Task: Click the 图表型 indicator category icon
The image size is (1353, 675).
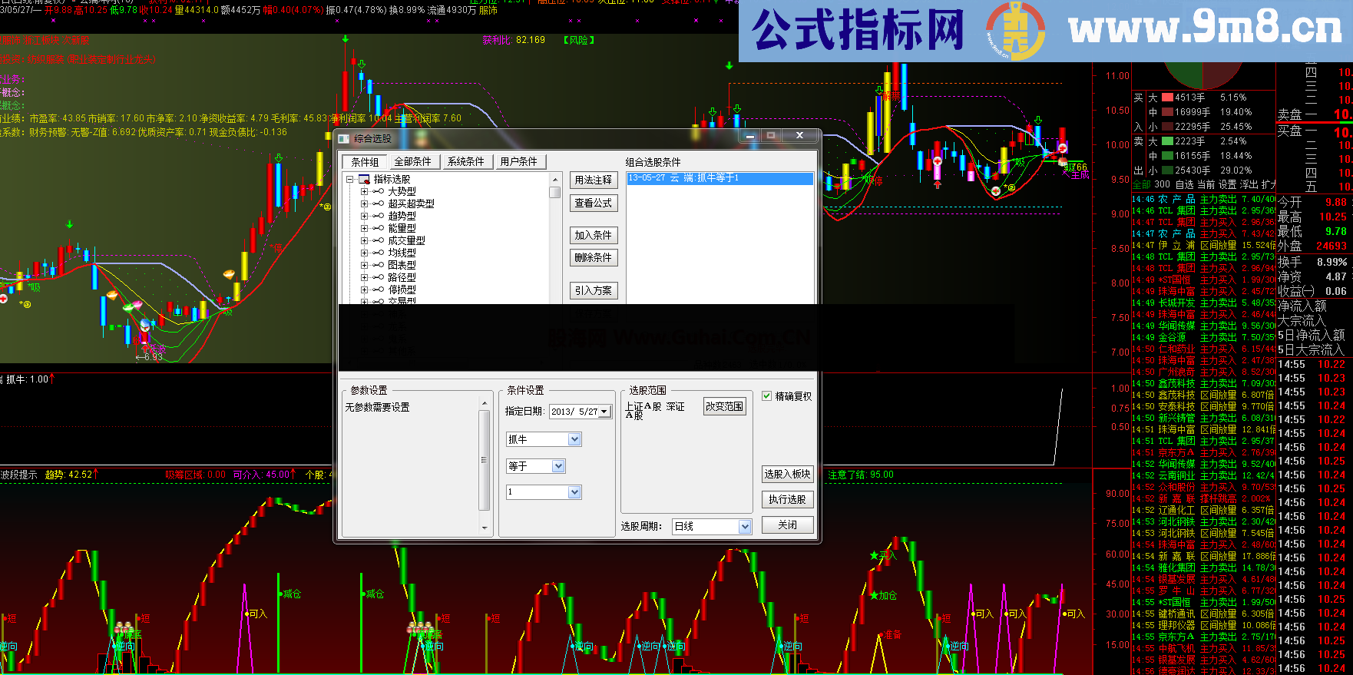Action: (378, 266)
